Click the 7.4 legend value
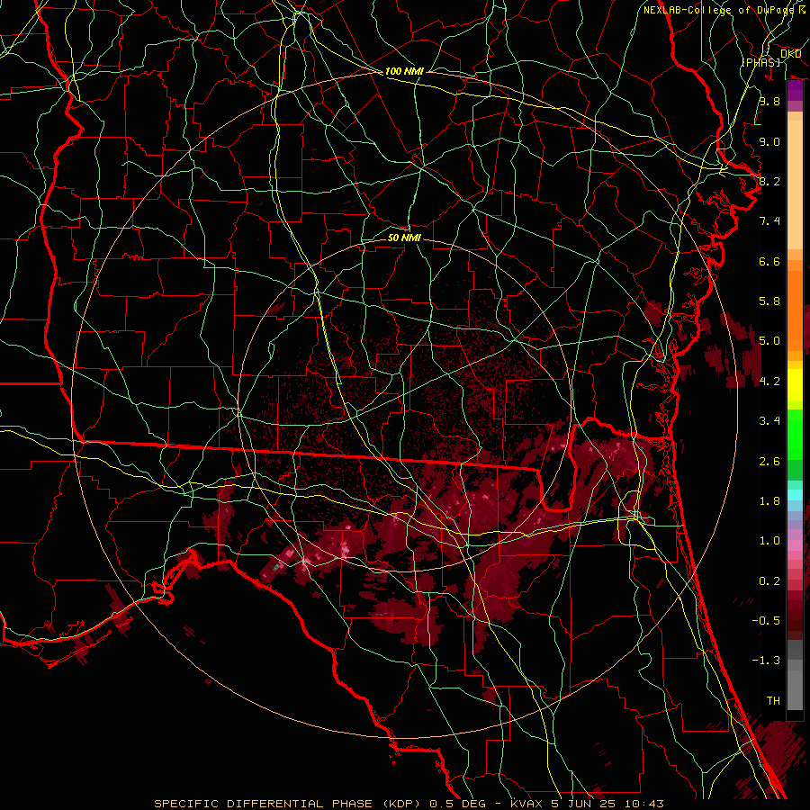Screen dimensions: 810x810 [769, 221]
